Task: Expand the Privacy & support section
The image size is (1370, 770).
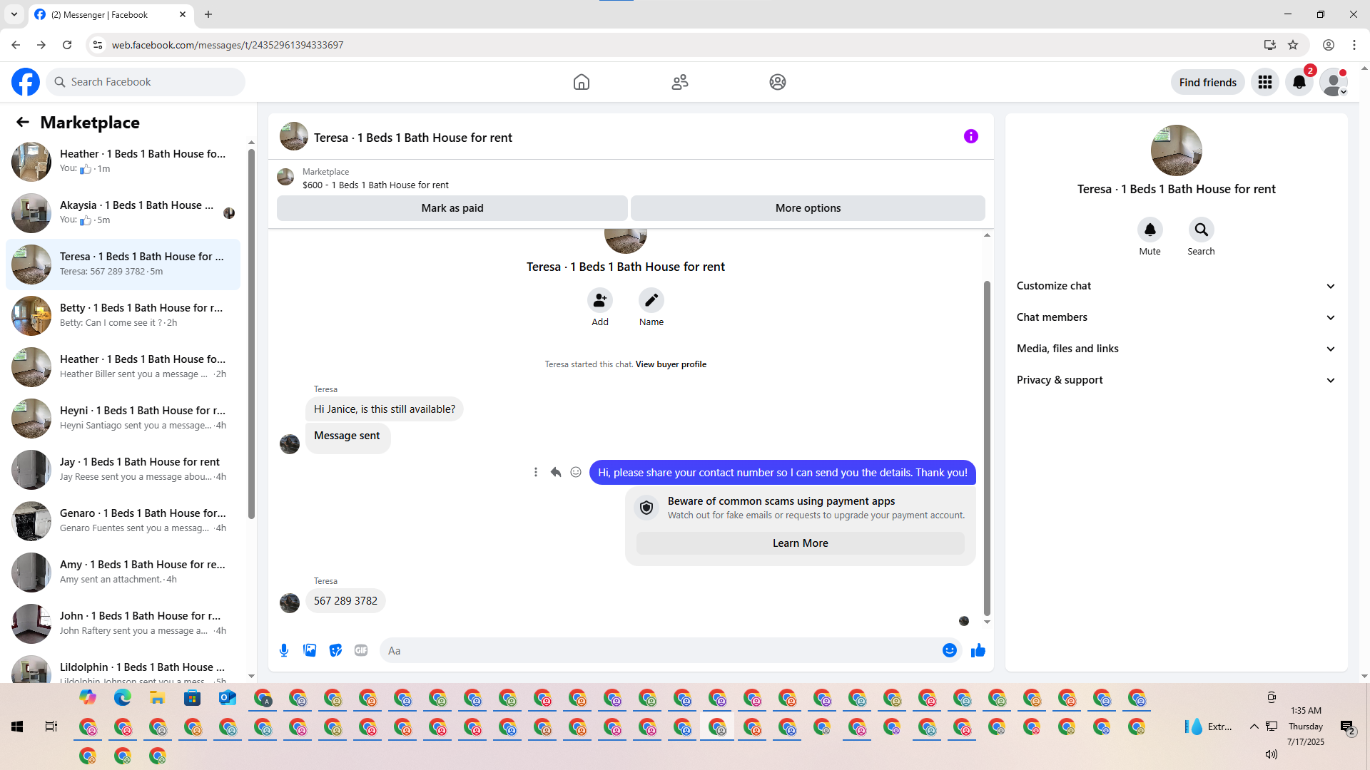Action: coord(1176,380)
